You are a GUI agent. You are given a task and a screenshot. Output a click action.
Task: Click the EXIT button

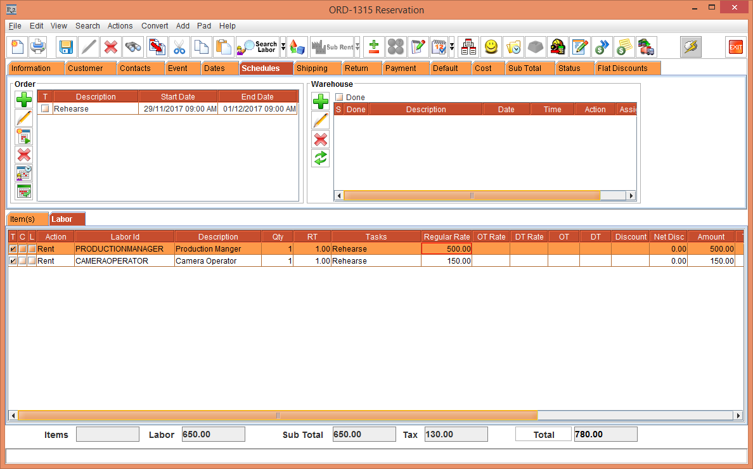pos(735,46)
